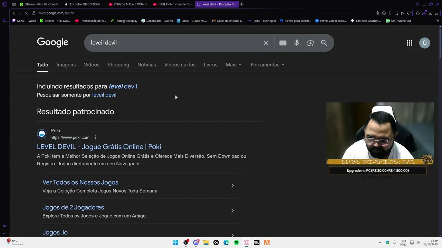Show hidden system tray icons
The width and height of the screenshot is (442, 248).
pyautogui.click(x=380, y=242)
